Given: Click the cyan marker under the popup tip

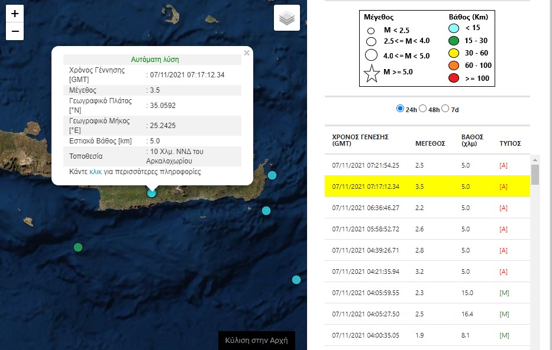Looking at the screenshot, I should tap(152, 192).
